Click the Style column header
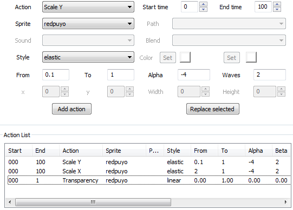 (177, 151)
